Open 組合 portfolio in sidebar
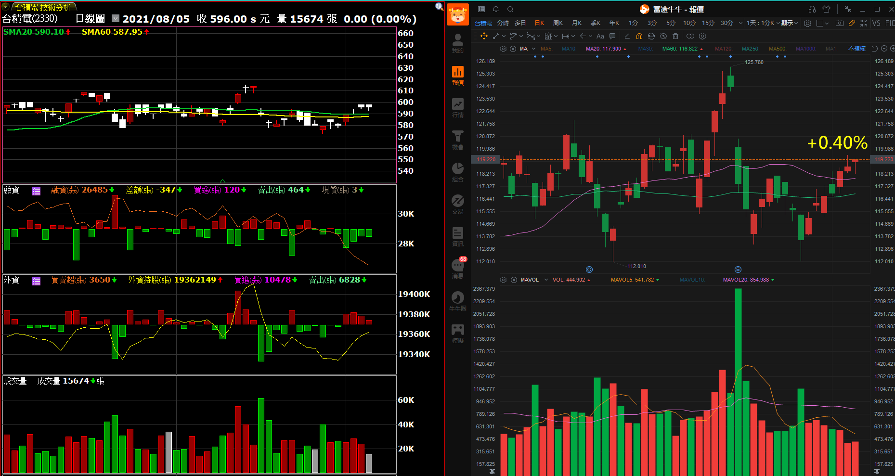895x476 pixels. coord(457,172)
